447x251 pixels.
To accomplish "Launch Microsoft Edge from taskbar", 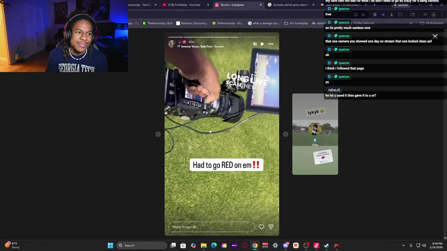I will [214, 245].
